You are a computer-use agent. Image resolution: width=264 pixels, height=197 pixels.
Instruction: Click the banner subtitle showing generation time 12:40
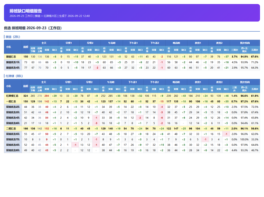50,16
